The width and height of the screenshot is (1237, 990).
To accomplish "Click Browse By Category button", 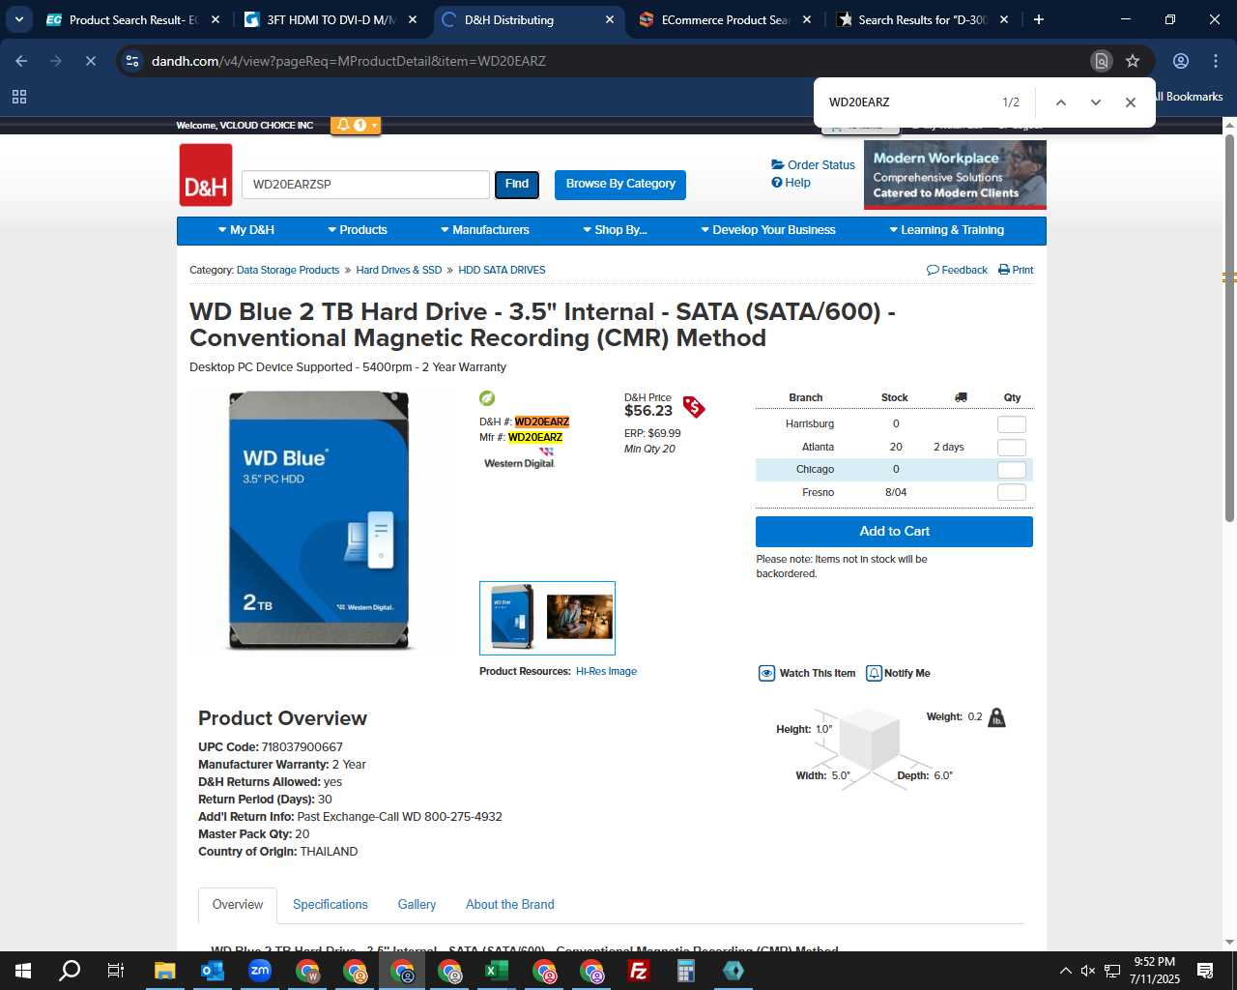I will tap(620, 184).
